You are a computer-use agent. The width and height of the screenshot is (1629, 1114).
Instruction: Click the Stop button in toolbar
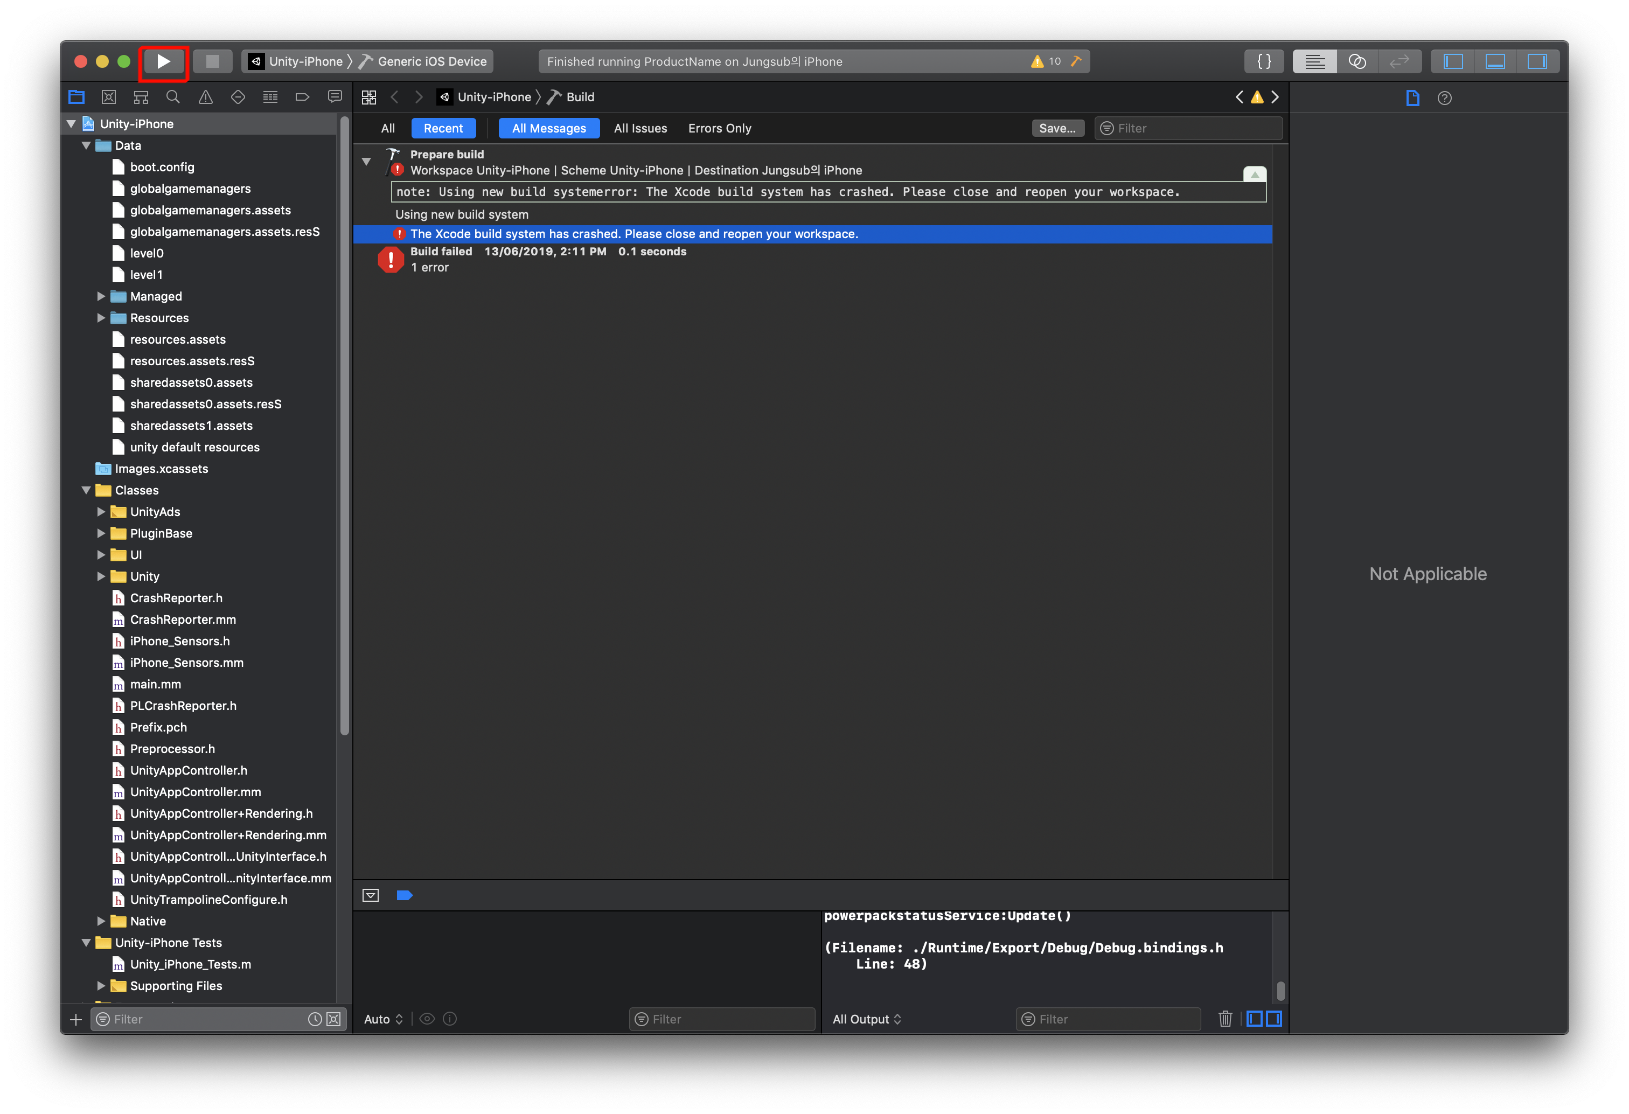pos(212,62)
